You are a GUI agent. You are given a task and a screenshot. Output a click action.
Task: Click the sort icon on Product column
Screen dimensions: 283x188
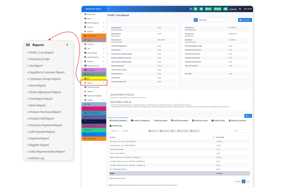click(214, 137)
